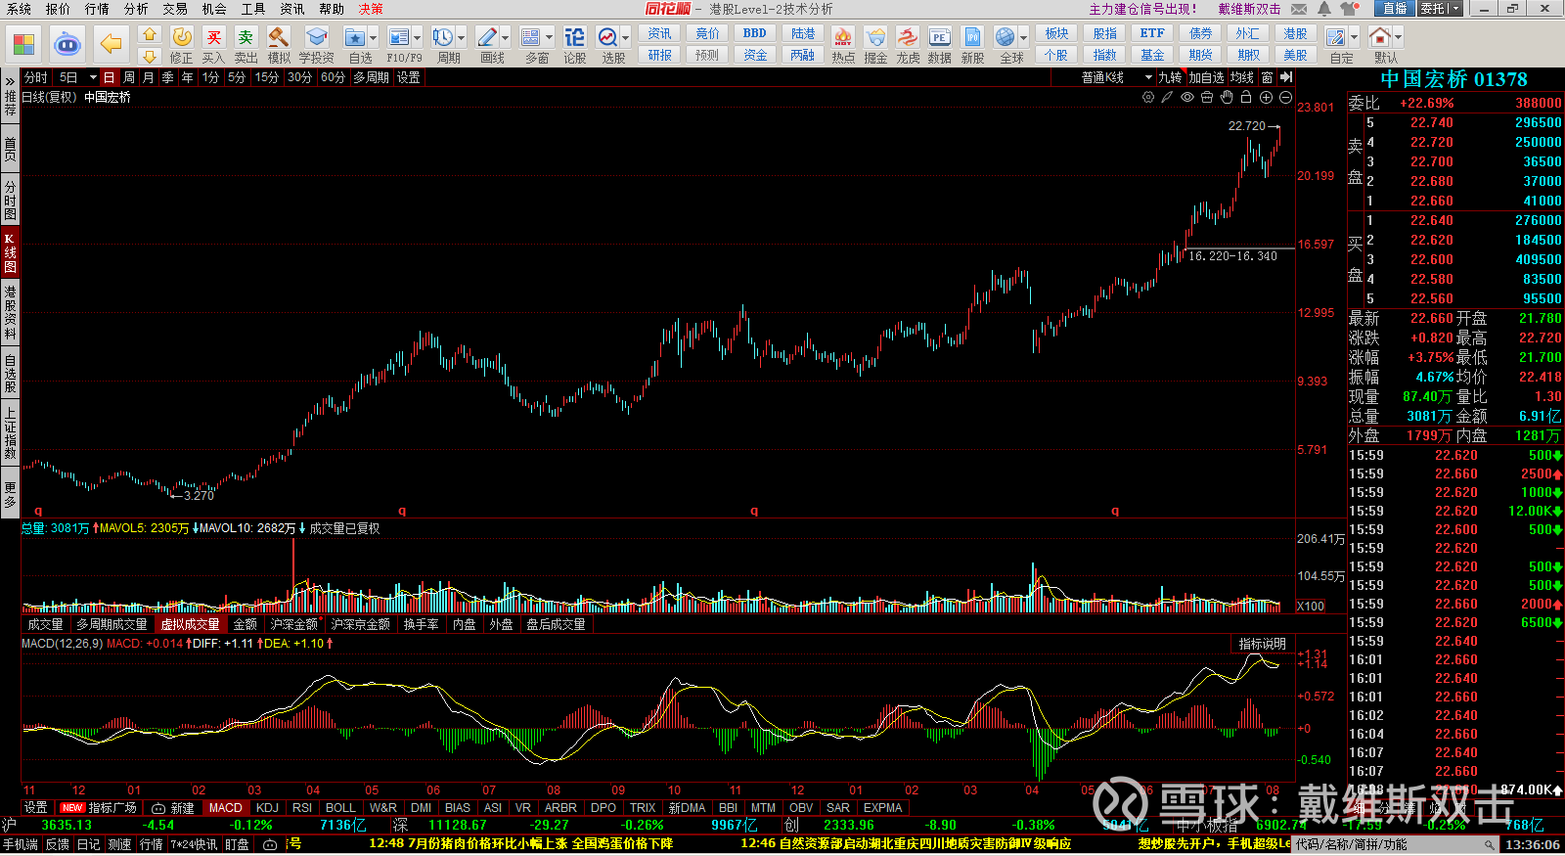Toggle the 窗 window button

pos(1268,77)
